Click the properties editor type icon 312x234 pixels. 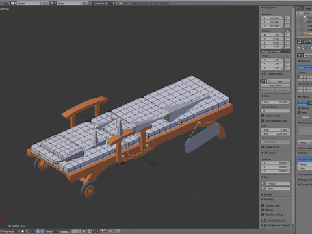click(x=300, y=42)
